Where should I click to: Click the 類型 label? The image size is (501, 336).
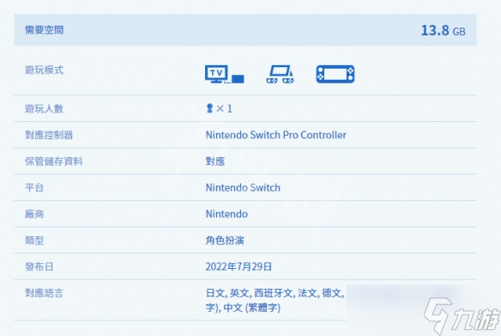point(34,241)
